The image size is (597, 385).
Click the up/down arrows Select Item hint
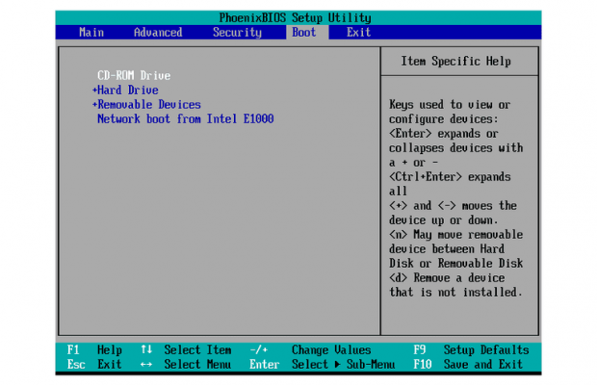click(187, 349)
